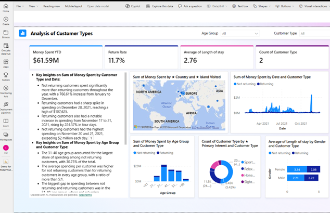Image resolution: width=330 pixels, height=213 pixels.
Task: Click the Explore this data button
Action: click(x=161, y=6)
